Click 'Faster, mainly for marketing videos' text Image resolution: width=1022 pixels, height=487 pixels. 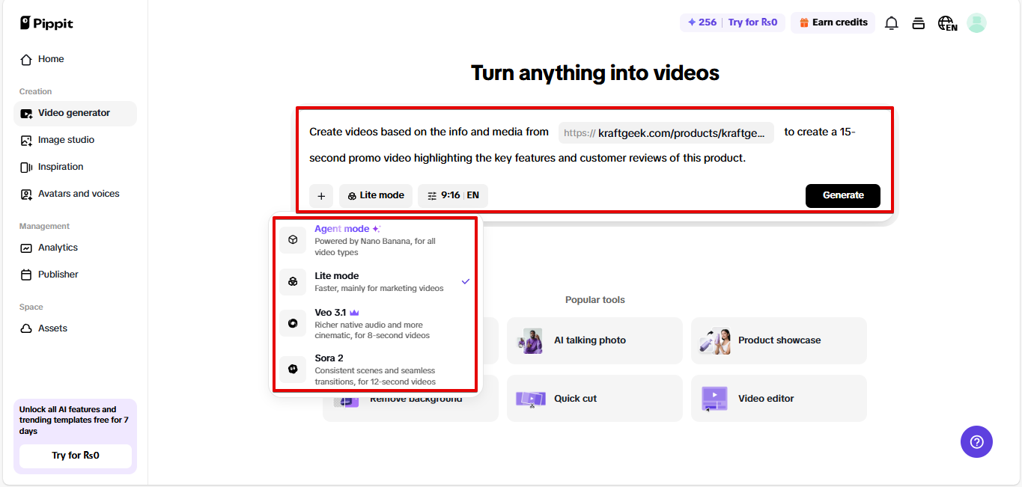(379, 289)
